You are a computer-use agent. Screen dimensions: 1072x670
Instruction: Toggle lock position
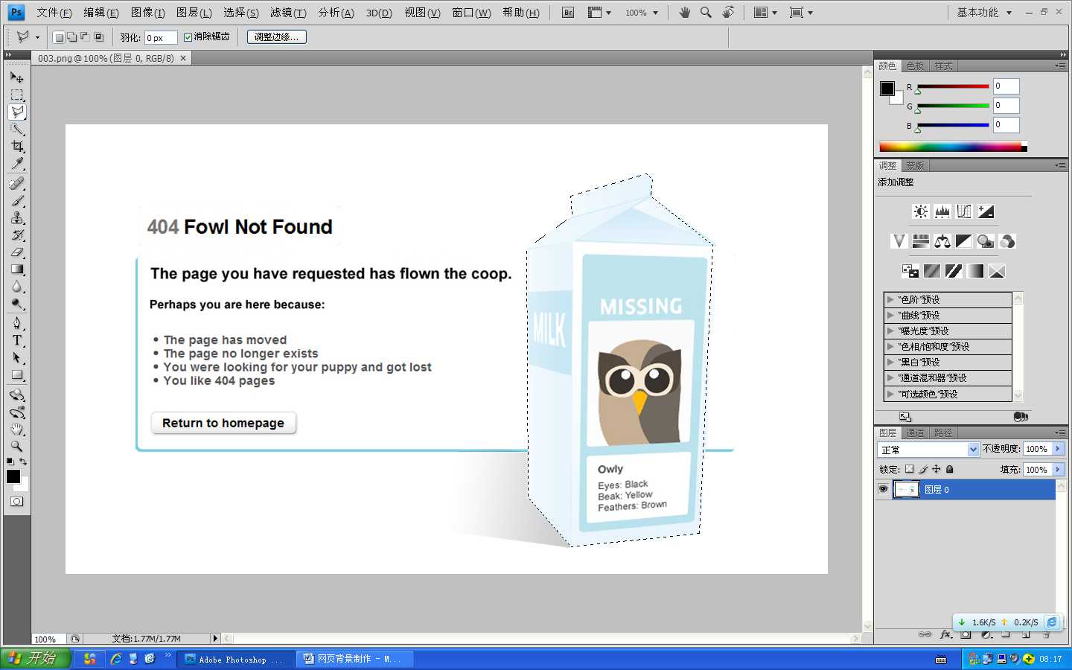[937, 469]
